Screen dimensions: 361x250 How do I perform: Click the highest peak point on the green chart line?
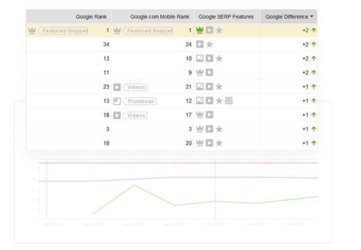(134, 185)
